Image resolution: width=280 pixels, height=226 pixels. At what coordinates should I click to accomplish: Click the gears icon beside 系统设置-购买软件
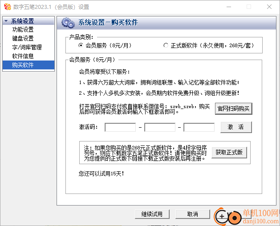coord(68,23)
